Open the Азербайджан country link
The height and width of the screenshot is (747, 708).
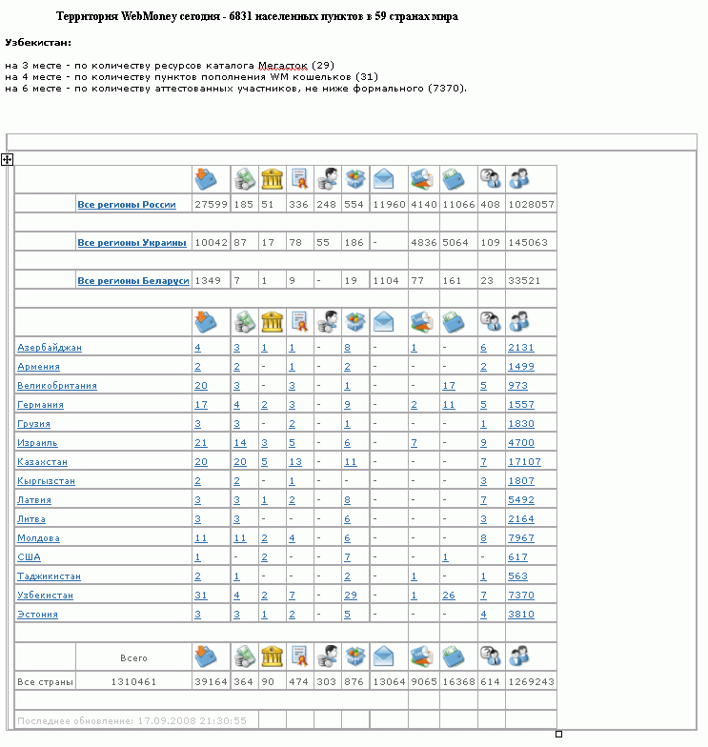[x=50, y=347]
